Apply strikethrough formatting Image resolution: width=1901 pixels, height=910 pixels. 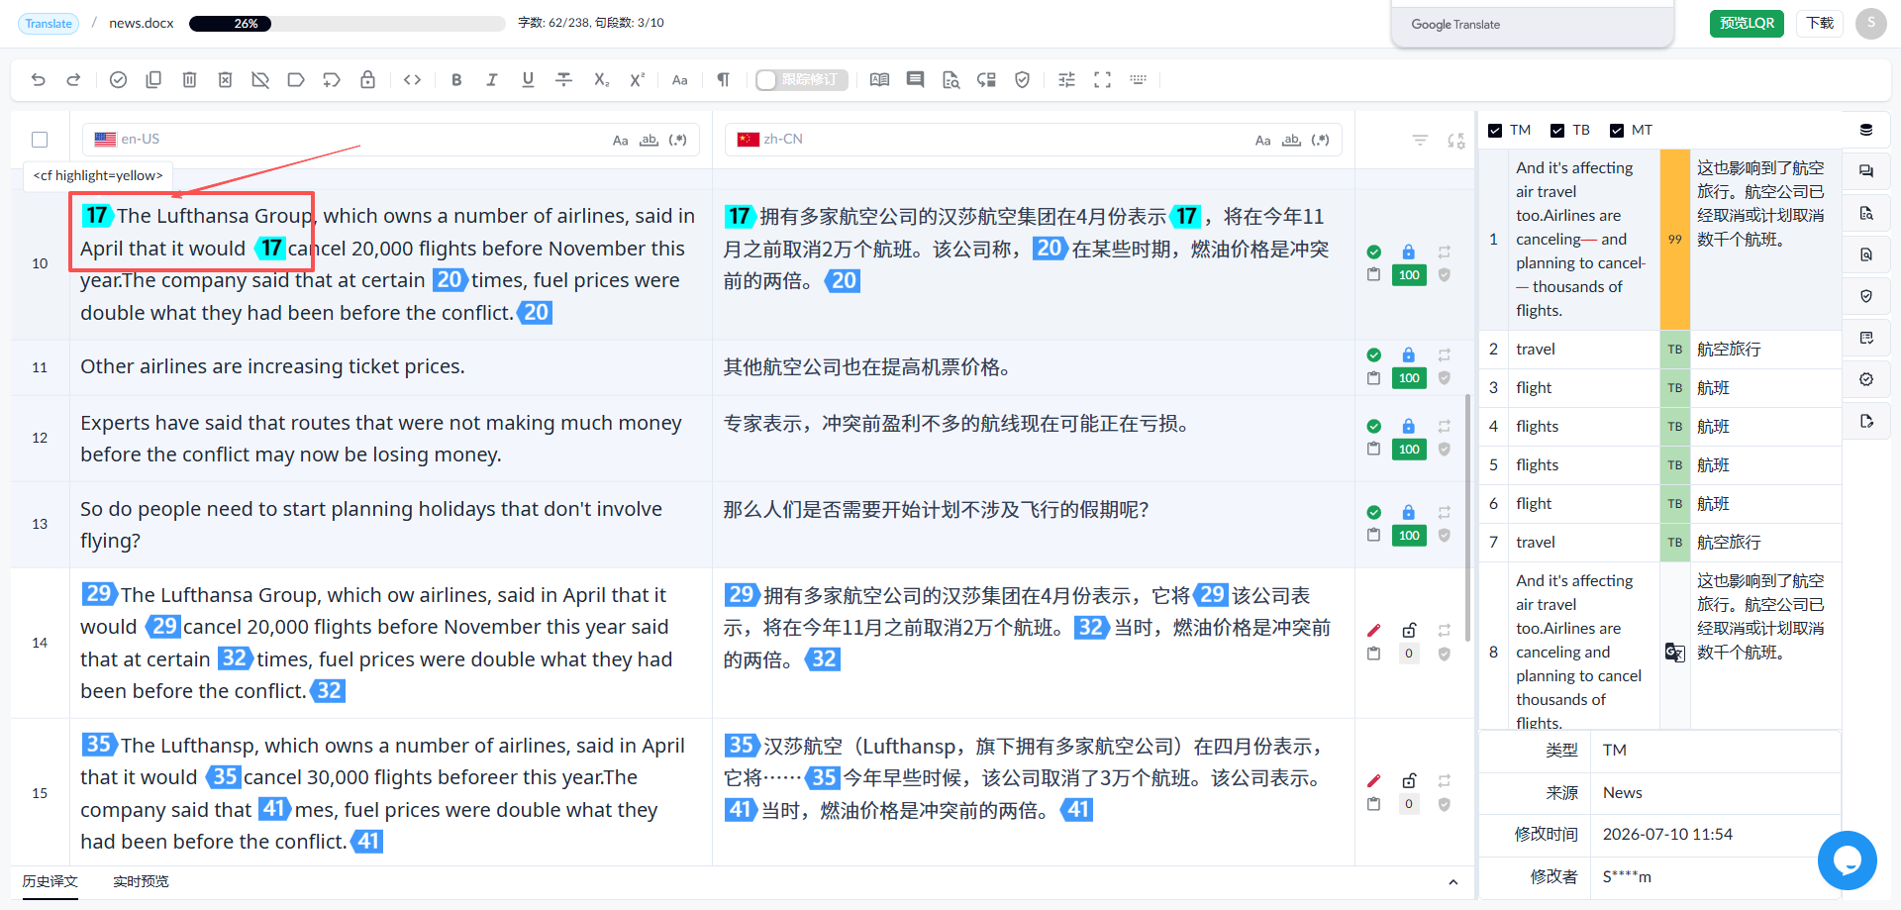tap(563, 80)
